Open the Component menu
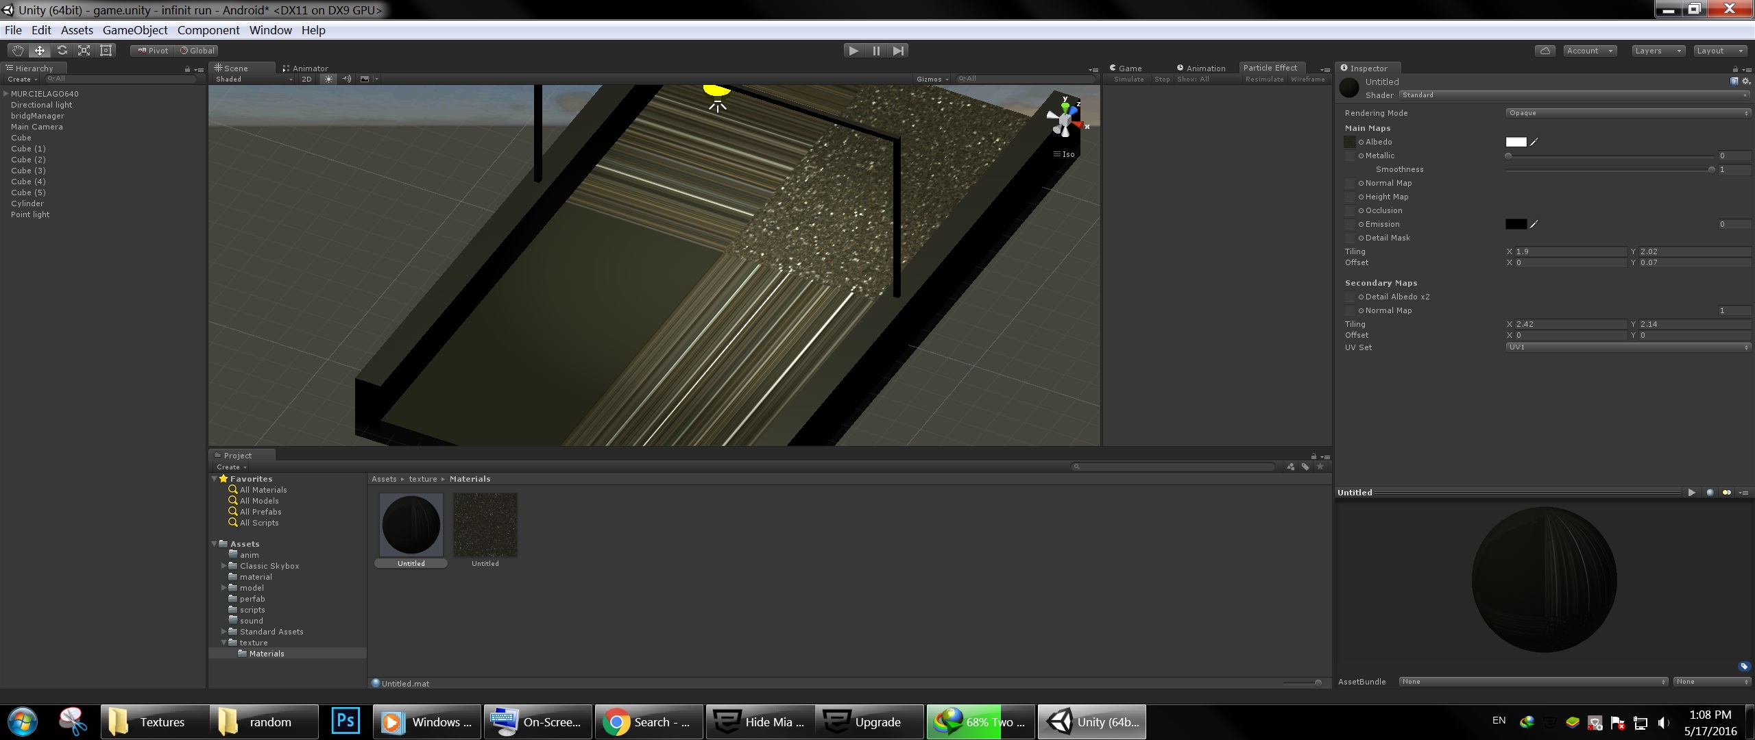 208,30
